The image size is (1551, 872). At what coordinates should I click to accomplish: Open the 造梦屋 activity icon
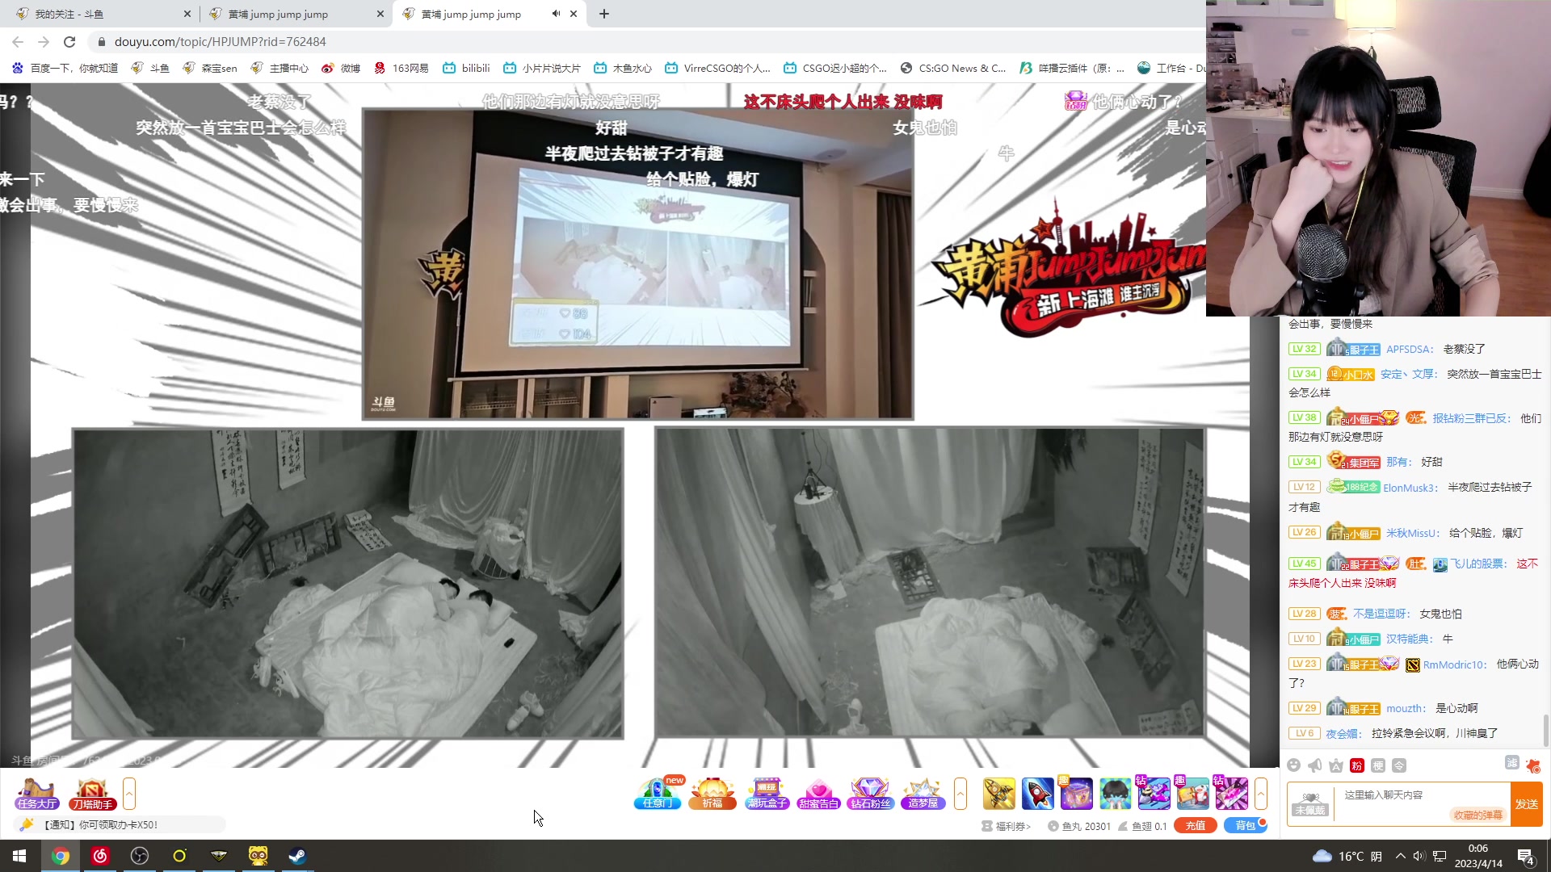[x=923, y=794]
